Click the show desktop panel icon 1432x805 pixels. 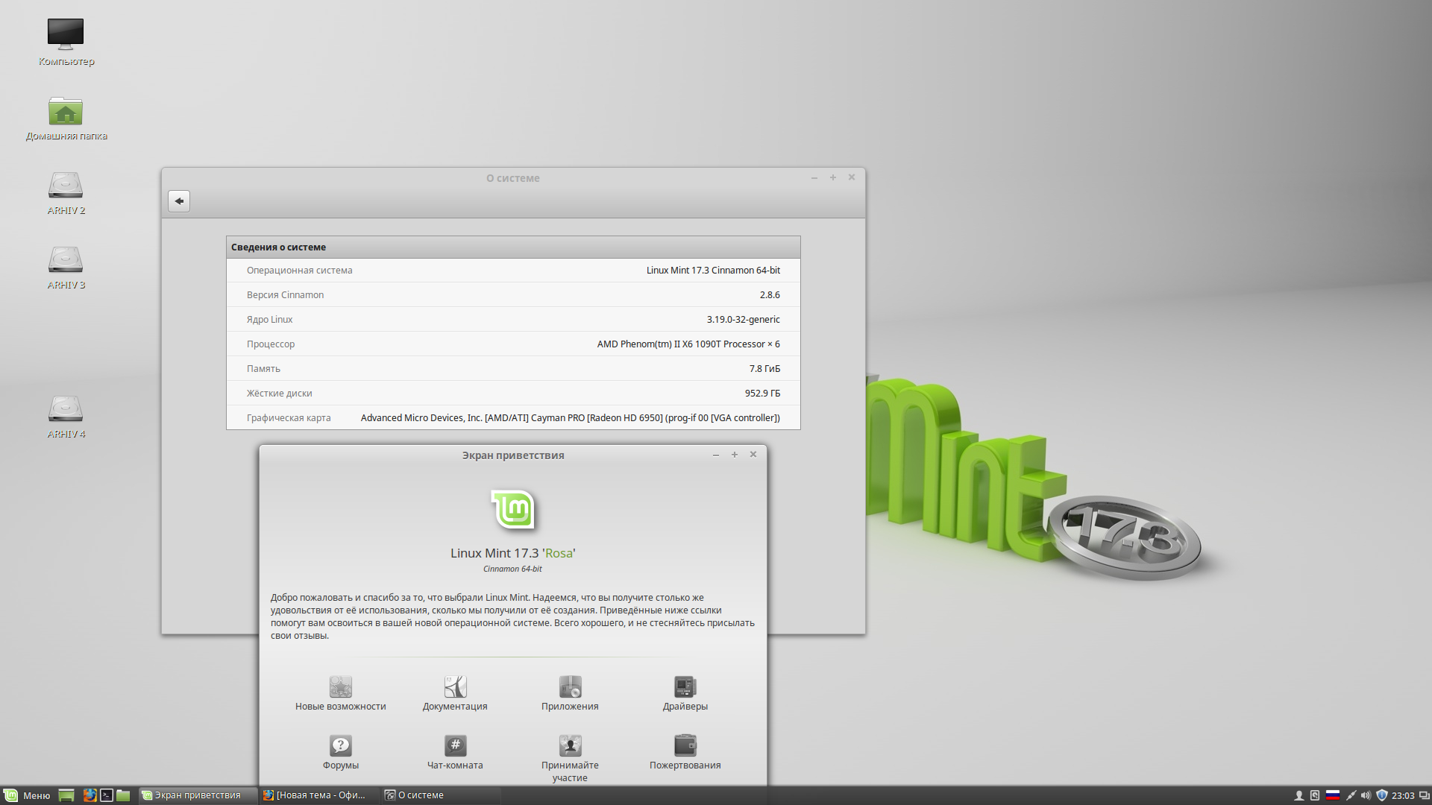[x=66, y=795]
